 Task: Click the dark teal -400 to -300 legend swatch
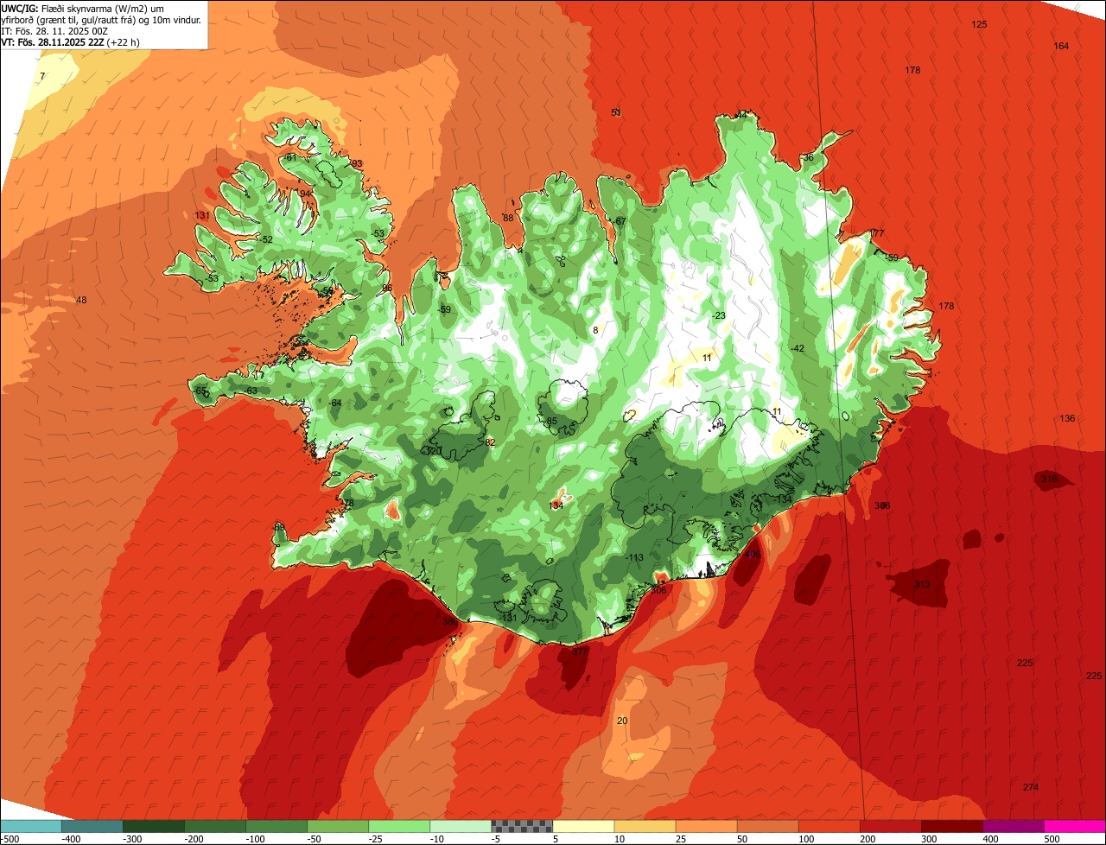point(92,826)
